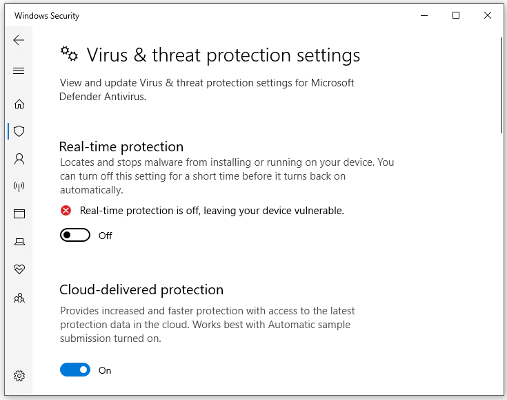Click the gears icon beside page title
The height and width of the screenshot is (400, 507).
[69, 54]
